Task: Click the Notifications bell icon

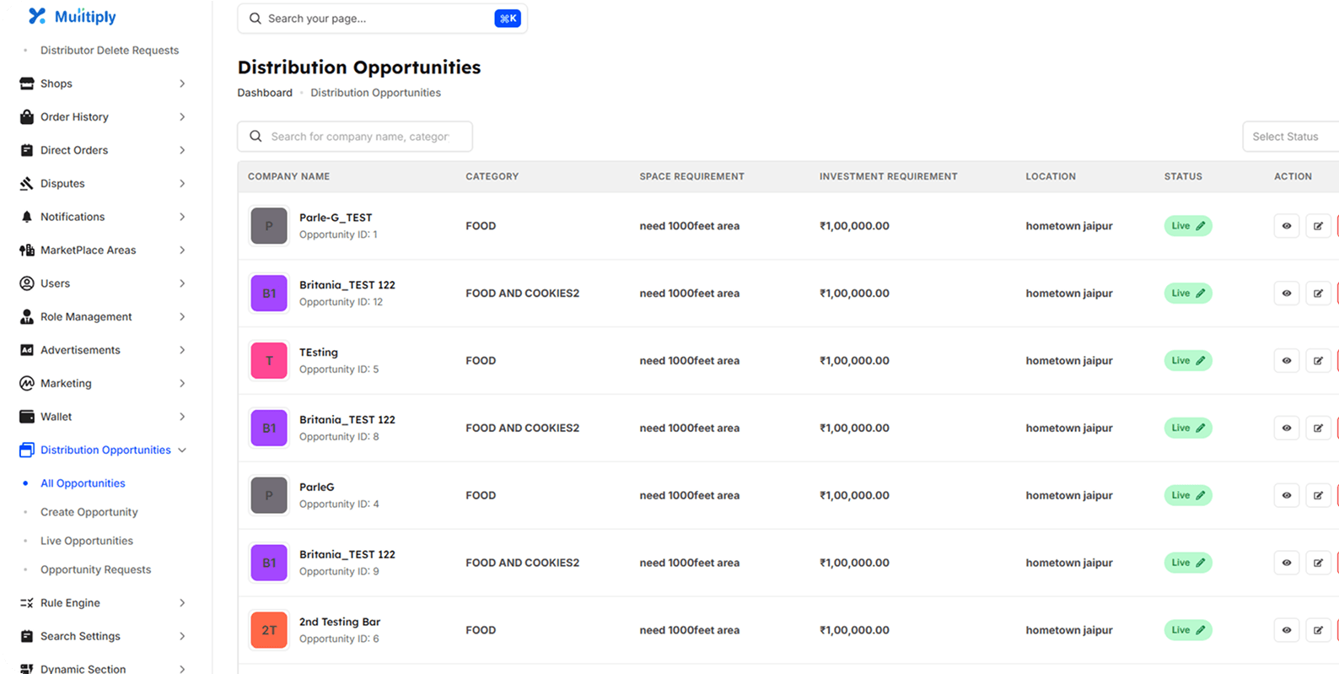Action: 27,217
